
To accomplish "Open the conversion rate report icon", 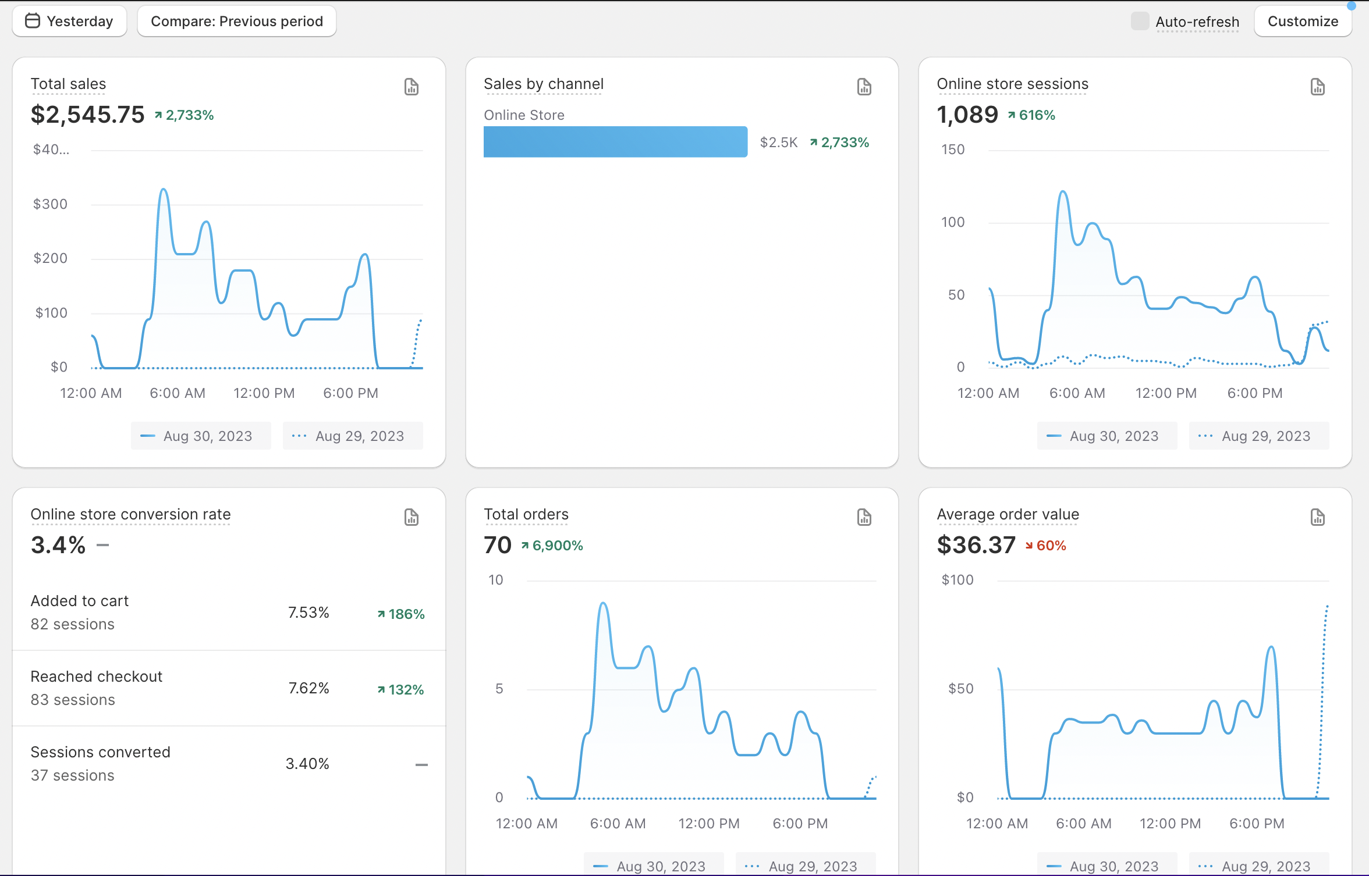I will 411,517.
